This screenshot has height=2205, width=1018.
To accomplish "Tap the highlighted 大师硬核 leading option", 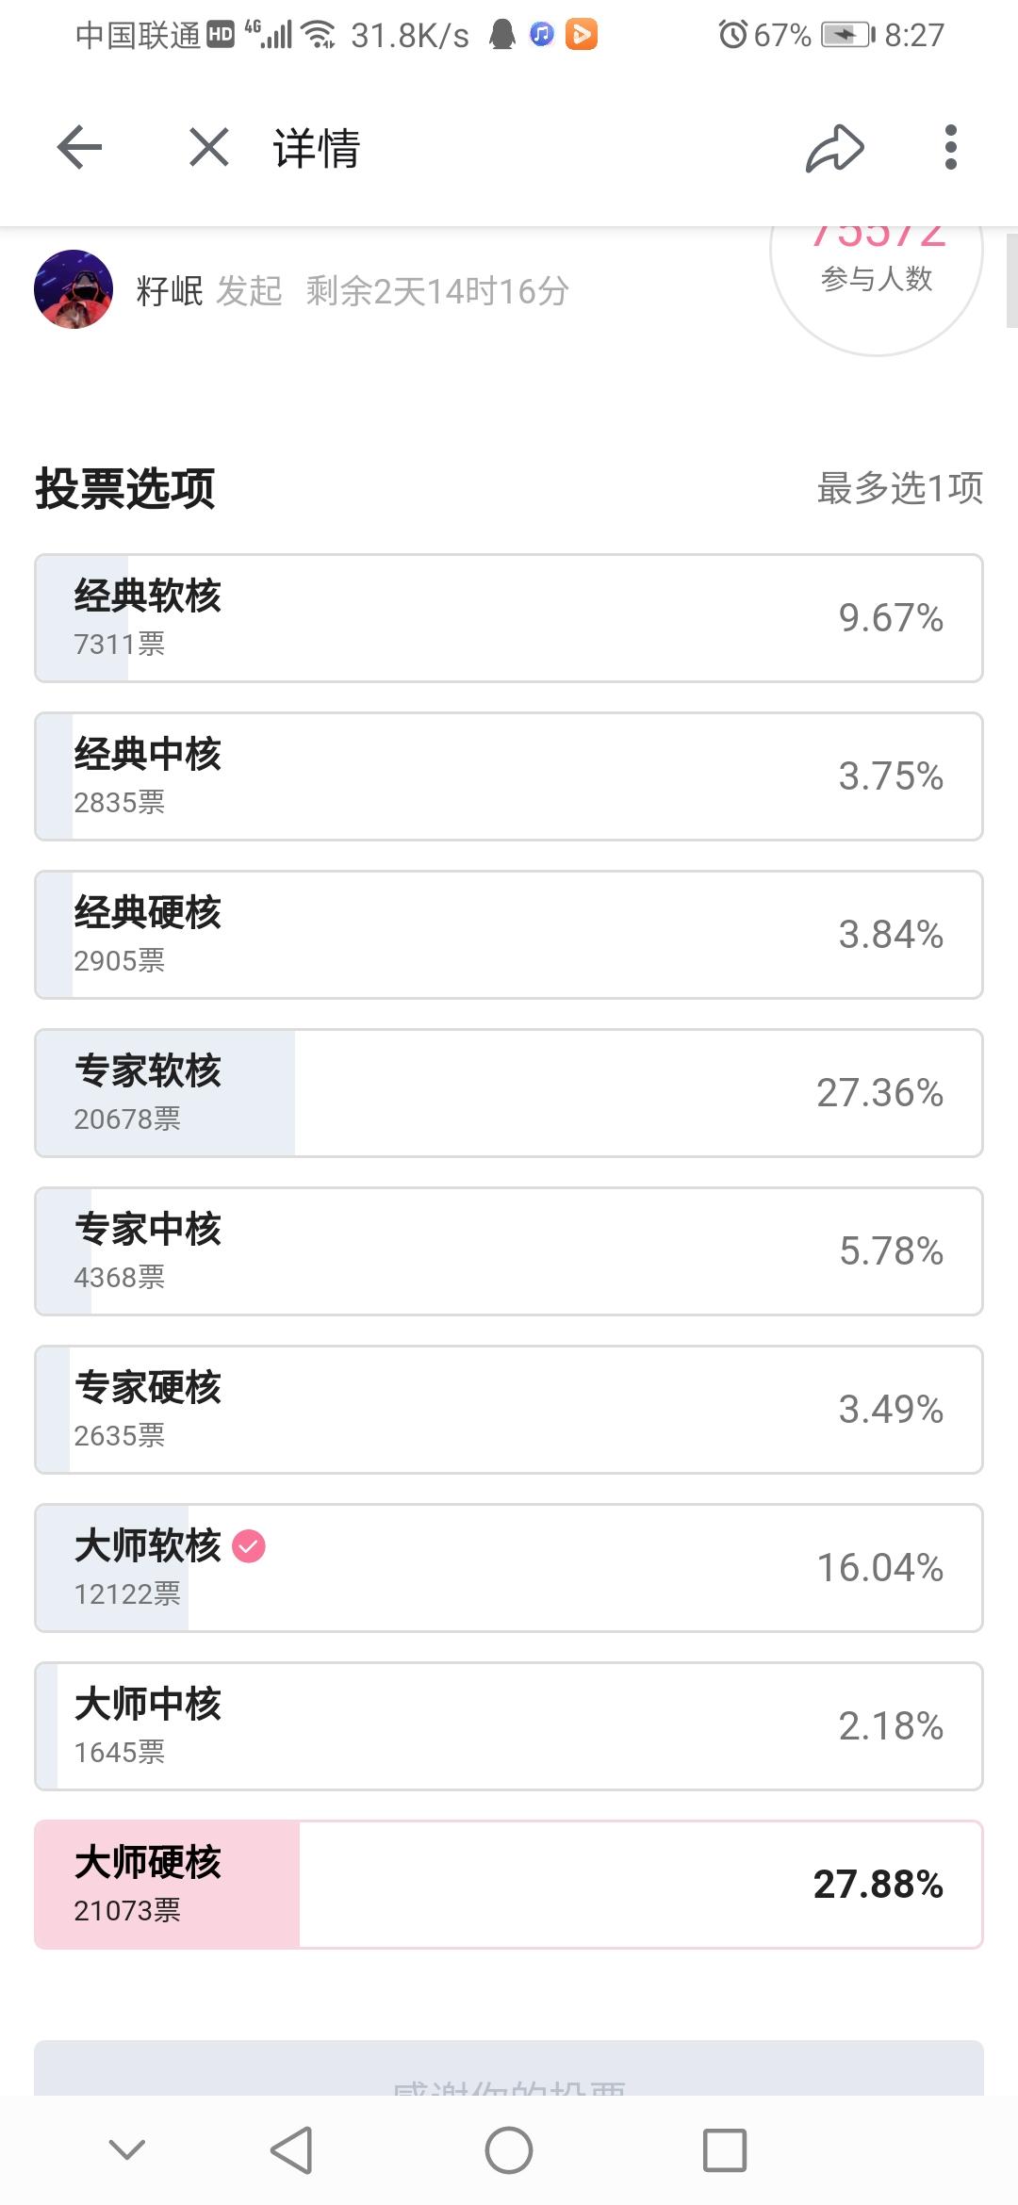I will [509, 1885].
